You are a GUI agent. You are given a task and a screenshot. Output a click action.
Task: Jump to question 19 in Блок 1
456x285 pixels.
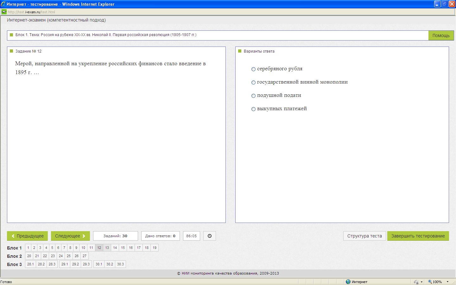pos(155,248)
